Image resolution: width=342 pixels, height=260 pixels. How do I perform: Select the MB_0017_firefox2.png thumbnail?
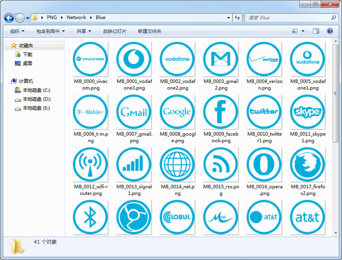click(x=307, y=165)
